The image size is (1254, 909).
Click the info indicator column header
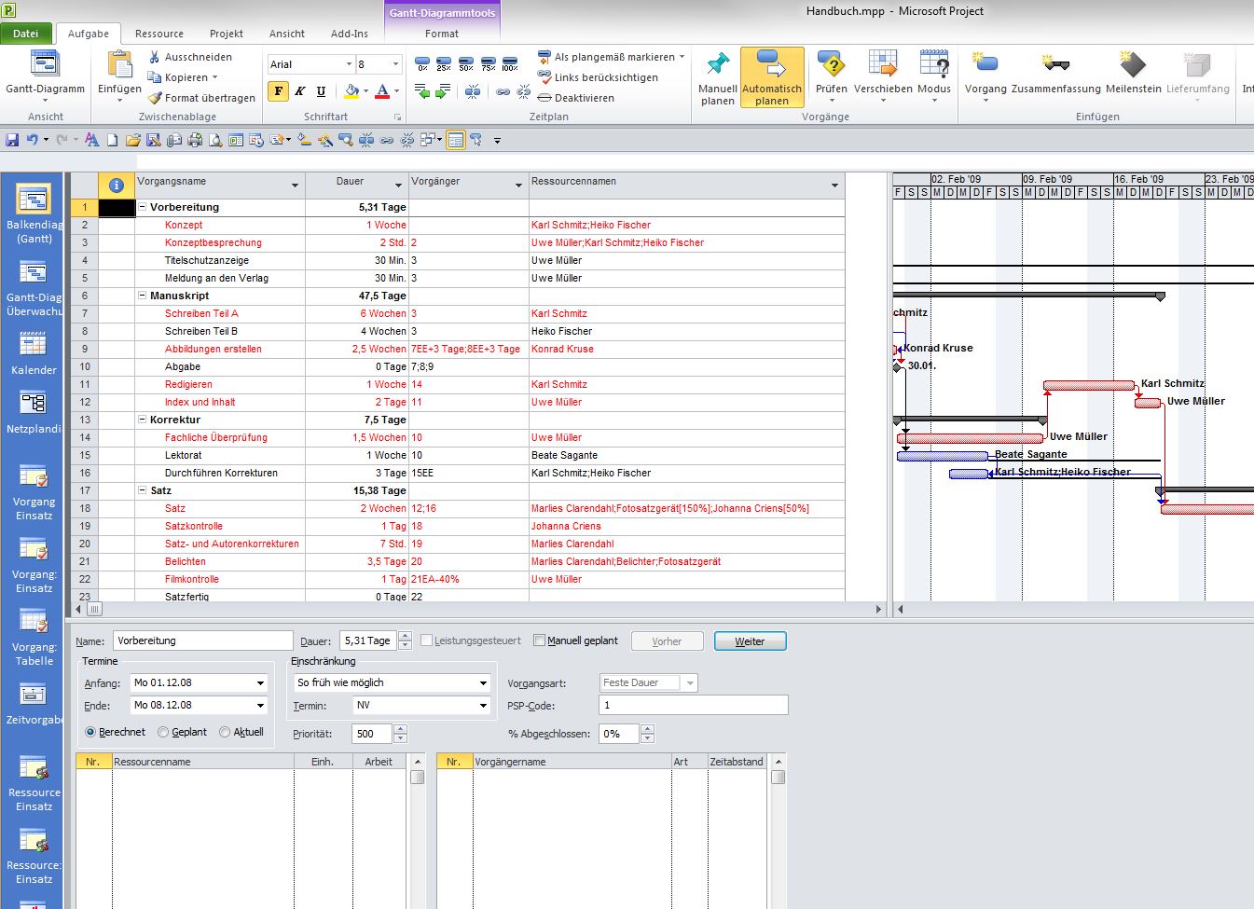pyautogui.click(x=117, y=185)
